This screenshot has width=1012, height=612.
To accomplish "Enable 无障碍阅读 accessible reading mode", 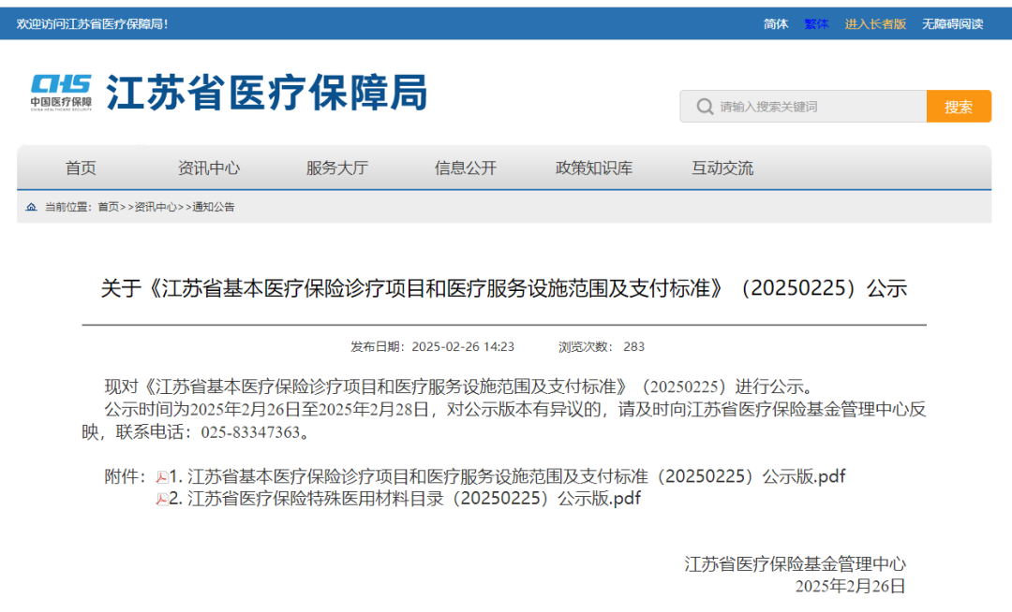I will pyautogui.click(x=952, y=23).
